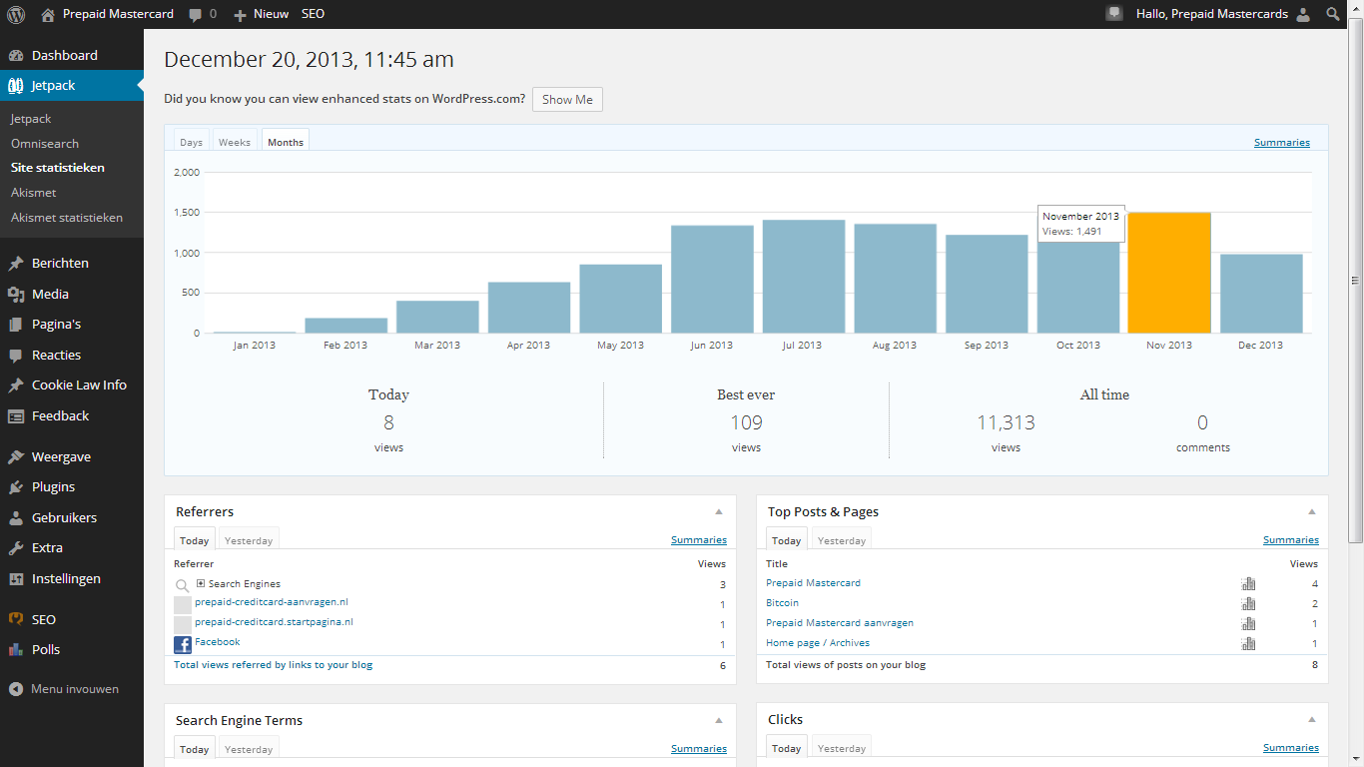This screenshot has height=767, width=1364.
Task: Click the Jul 2013 chart bar
Action: [x=803, y=276]
